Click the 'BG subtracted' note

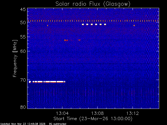(x=58, y=124)
